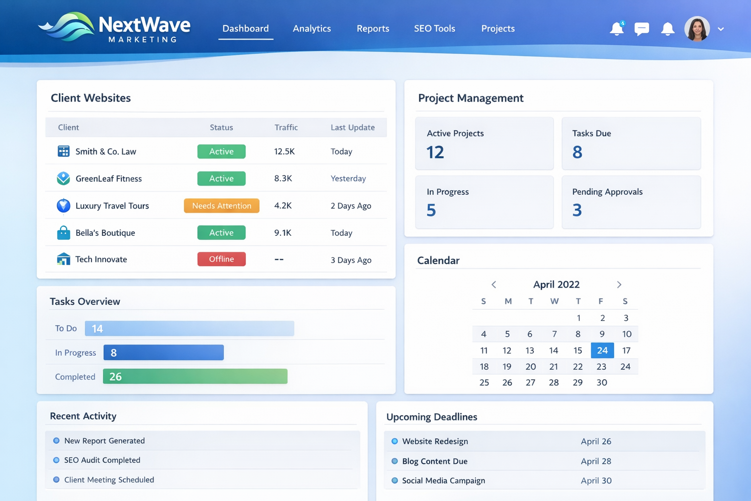Viewport: 751px width, 501px height.
Task: Click bullet beside Website Redesign
Action: [395, 441]
